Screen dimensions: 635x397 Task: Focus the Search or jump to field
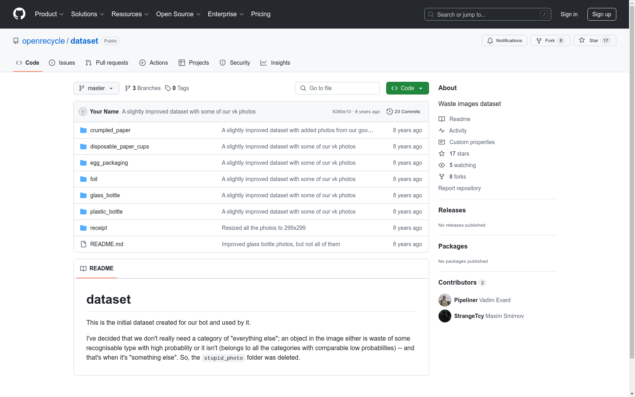488,14
